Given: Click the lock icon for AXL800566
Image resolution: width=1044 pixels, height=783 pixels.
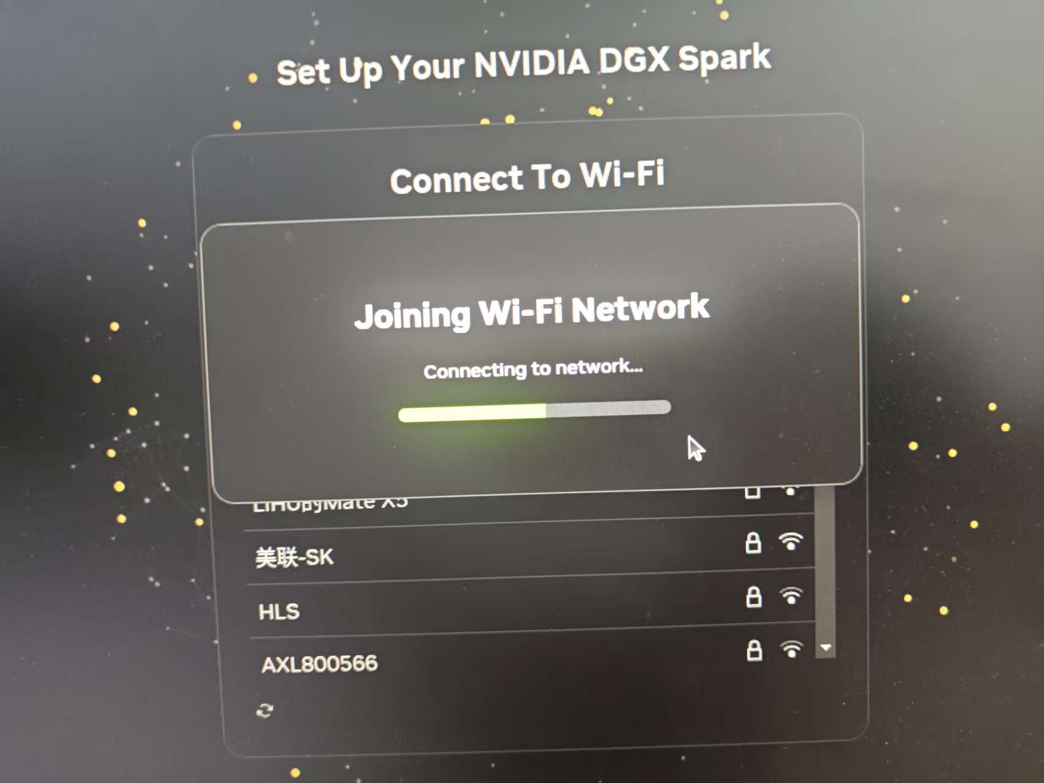Looking at the screenshot, I should pos(754,650).
